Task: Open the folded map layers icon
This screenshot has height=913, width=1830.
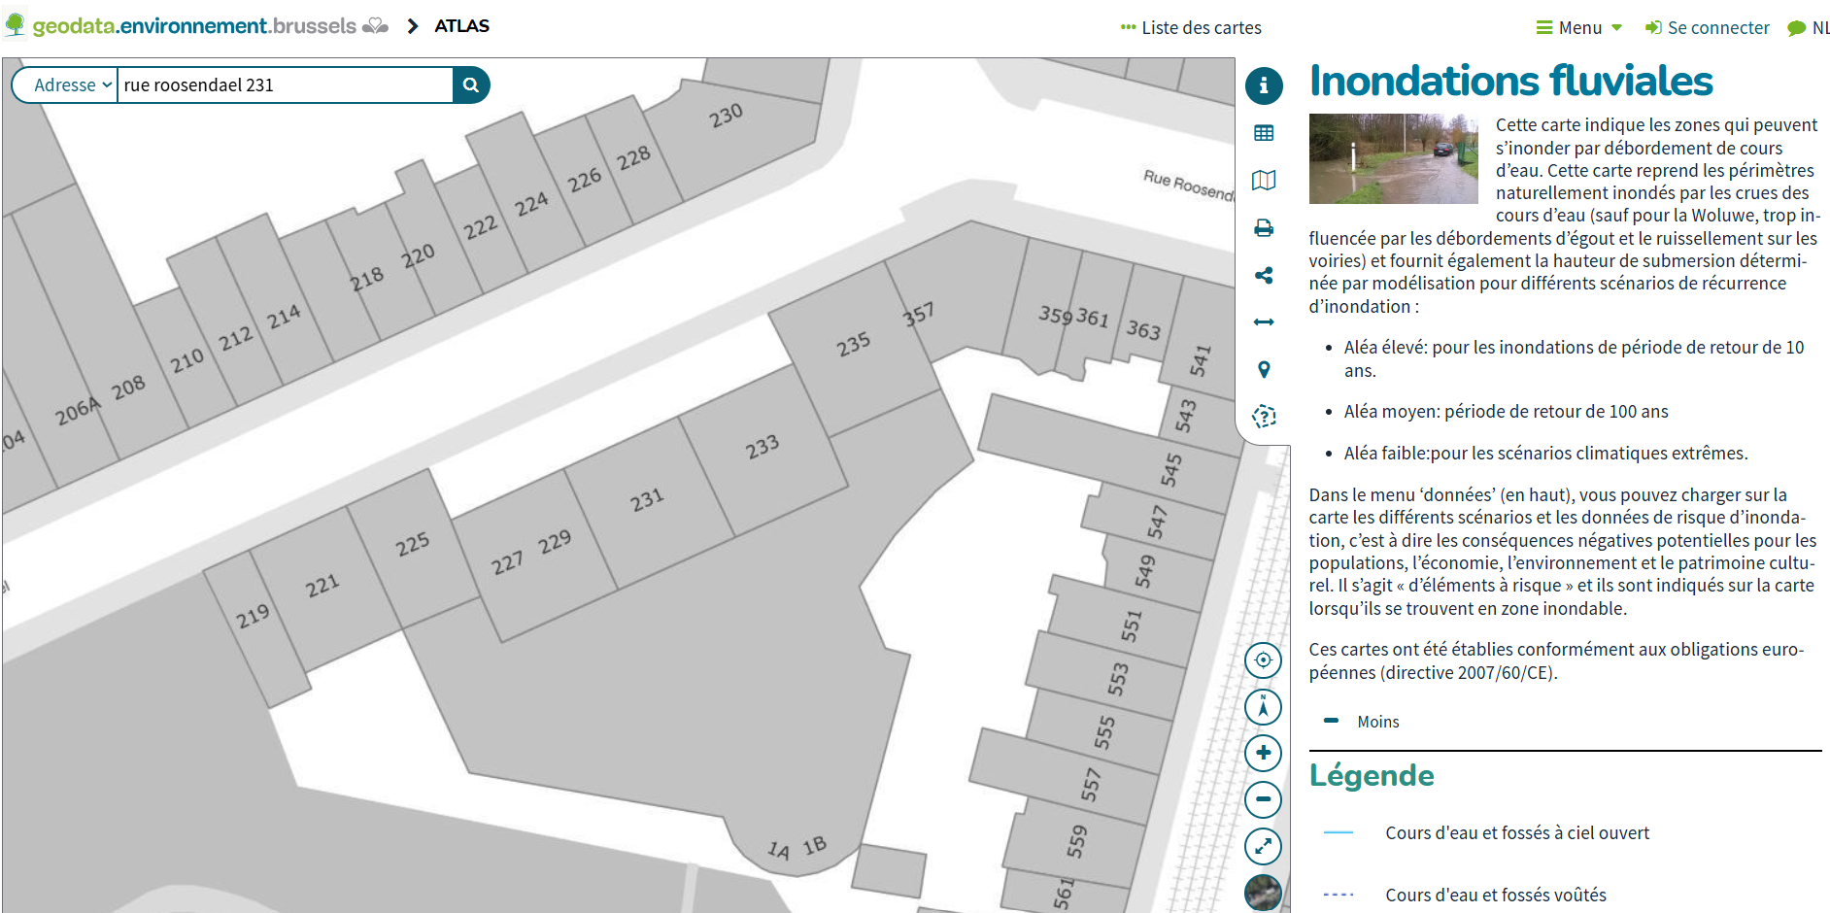Action: click(1263, 181)
